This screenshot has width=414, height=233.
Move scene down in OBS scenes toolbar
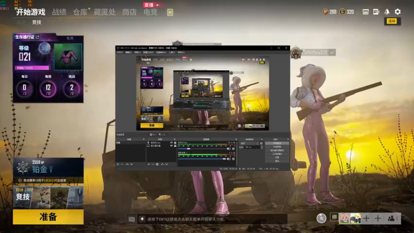point(131,164)
